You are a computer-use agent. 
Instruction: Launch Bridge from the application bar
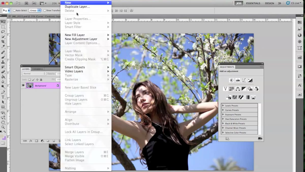pyautogui.click(x=26, y=3)
